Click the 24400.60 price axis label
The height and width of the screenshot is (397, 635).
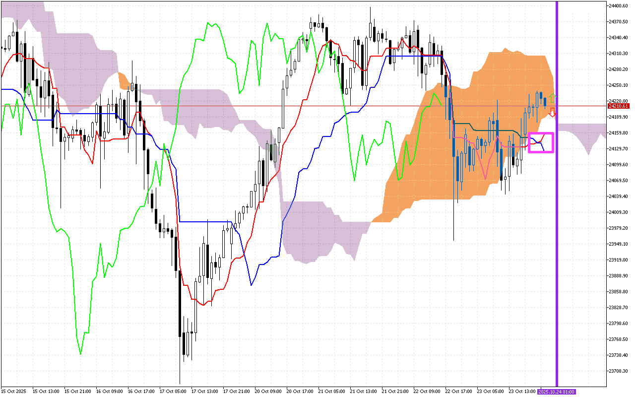point(618,5)
